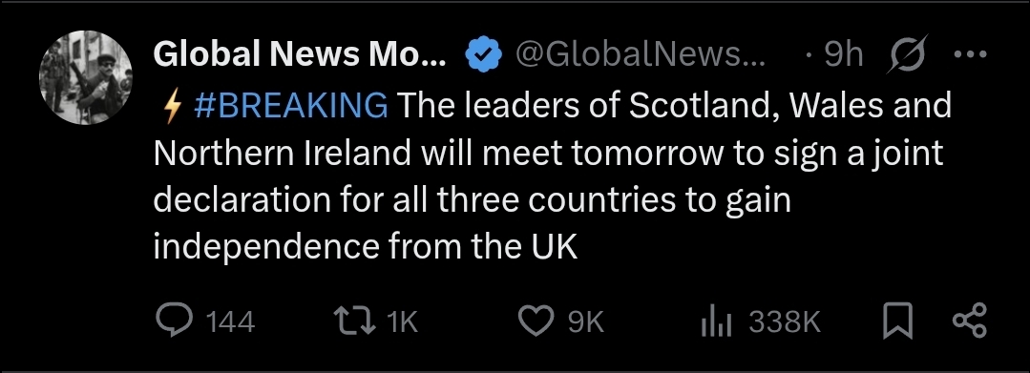
Task: Open the #BREAKING hashtag
Action: (290, 106)
